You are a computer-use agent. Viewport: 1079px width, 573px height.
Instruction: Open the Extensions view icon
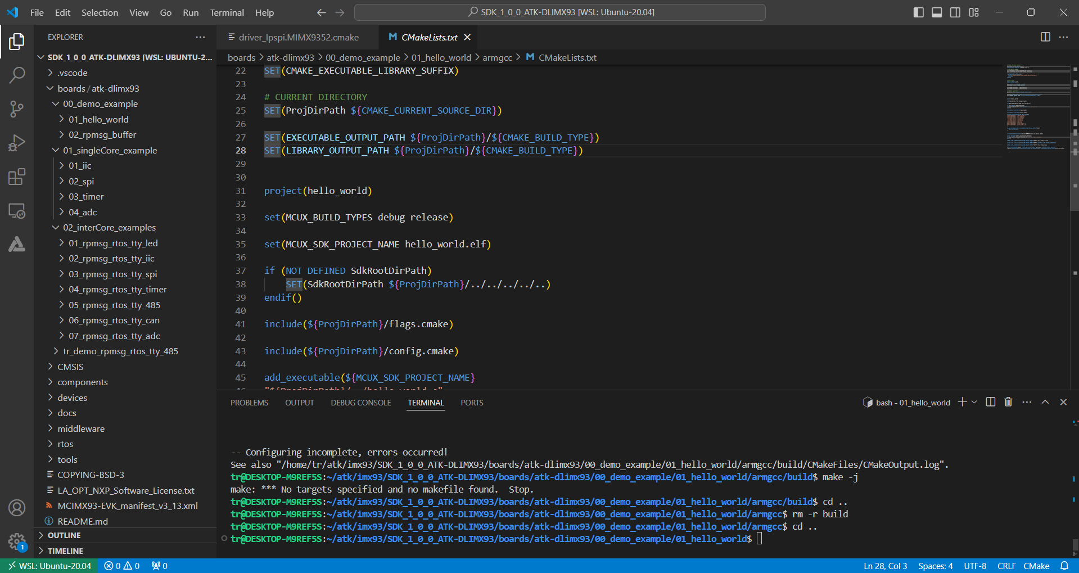coord(17,177)
